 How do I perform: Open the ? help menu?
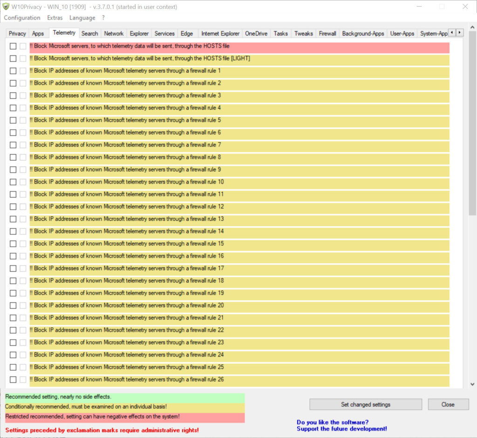pyautogui.click(x=103, y=18)
